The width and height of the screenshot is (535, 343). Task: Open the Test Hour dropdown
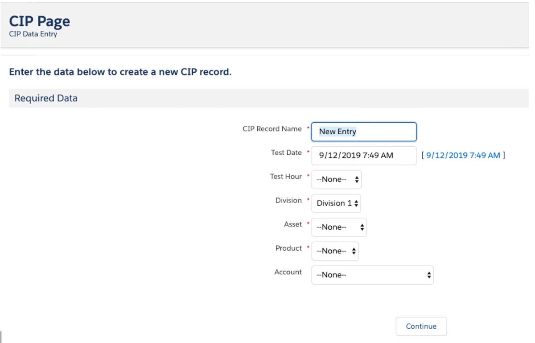pos(337,179)
